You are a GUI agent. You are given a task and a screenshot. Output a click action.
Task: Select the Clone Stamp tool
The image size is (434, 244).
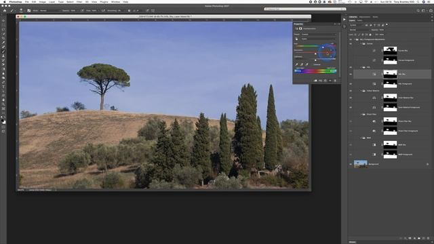[3, 56]
